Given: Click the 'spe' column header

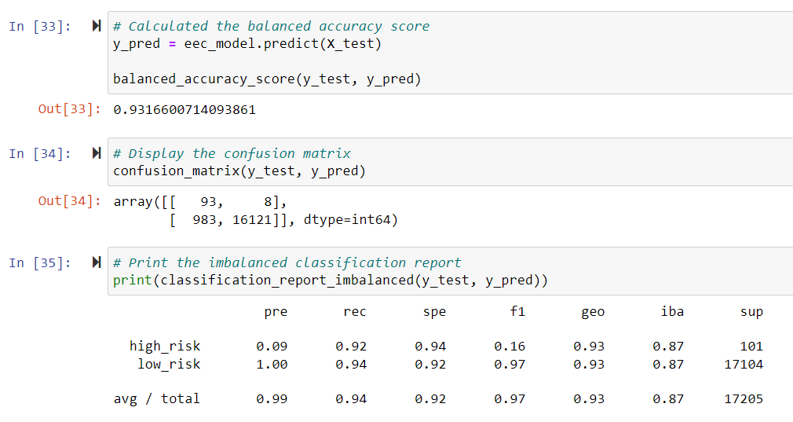Looking at the screenshot, I should click(434, 312).
